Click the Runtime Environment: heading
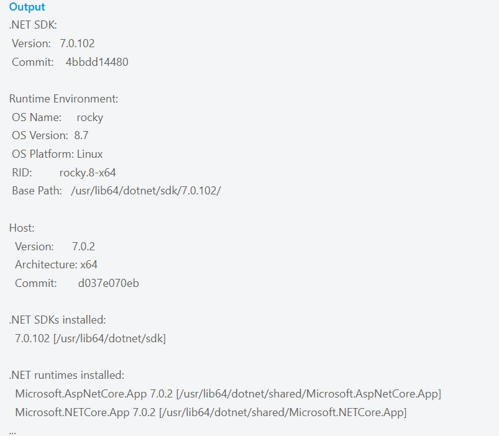 click(x=63, y=99)
